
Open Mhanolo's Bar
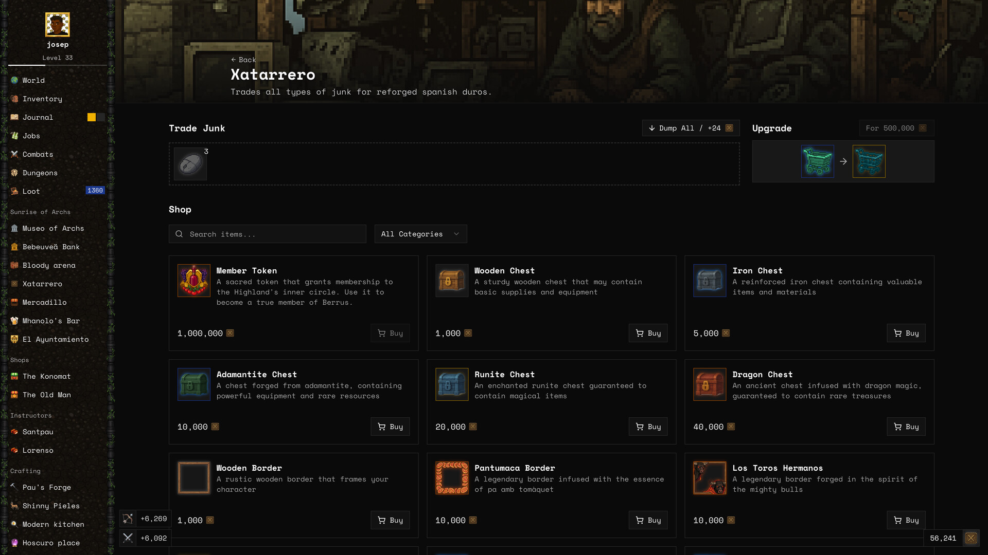point(50,321)
